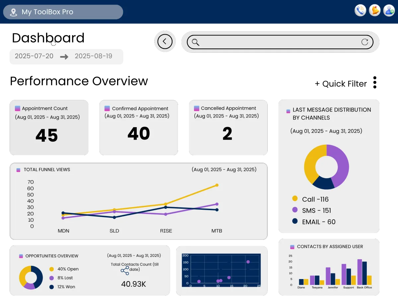Click the start date 2025-07-20
398x305 pixels.
pyautogui.click(x=34, y=56)
